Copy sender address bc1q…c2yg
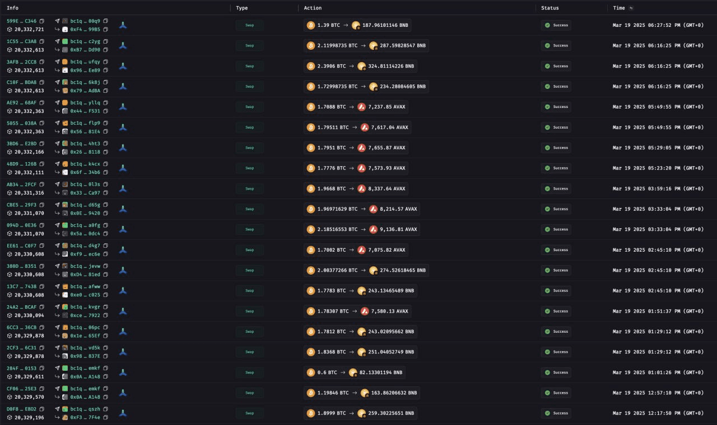Screen dimensions: 717x425 pyautogui.click(x=105, y=41)
